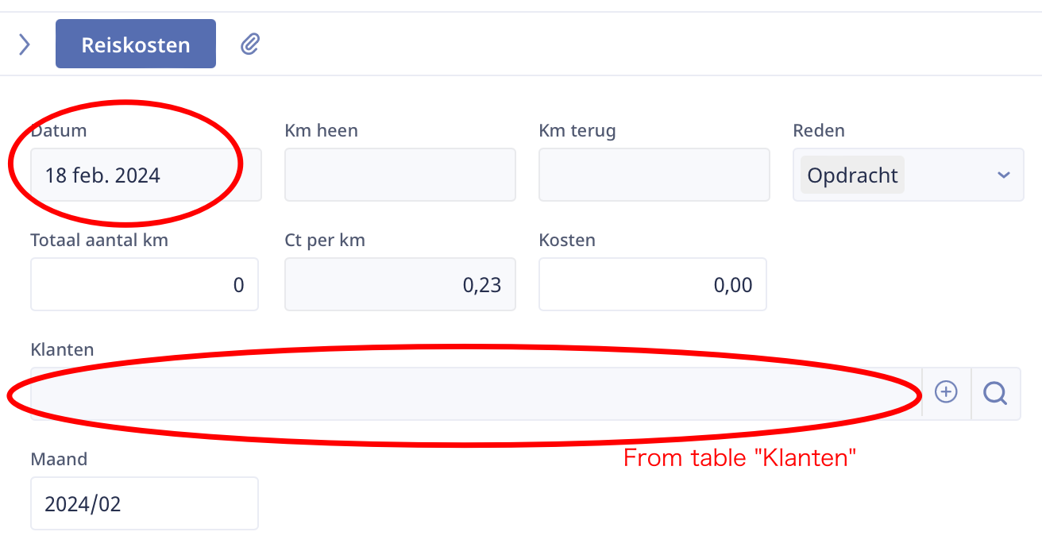Viewport: 1042px width, 551px height.
Task: Click the paperclip attachments icon
Action: pos(250,44)
